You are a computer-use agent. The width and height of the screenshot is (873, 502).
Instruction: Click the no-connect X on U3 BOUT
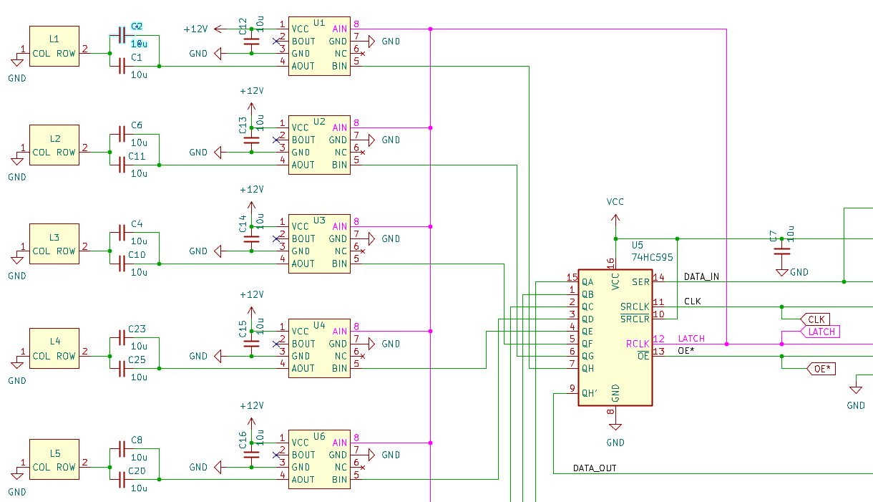click(x=276, y=239)
